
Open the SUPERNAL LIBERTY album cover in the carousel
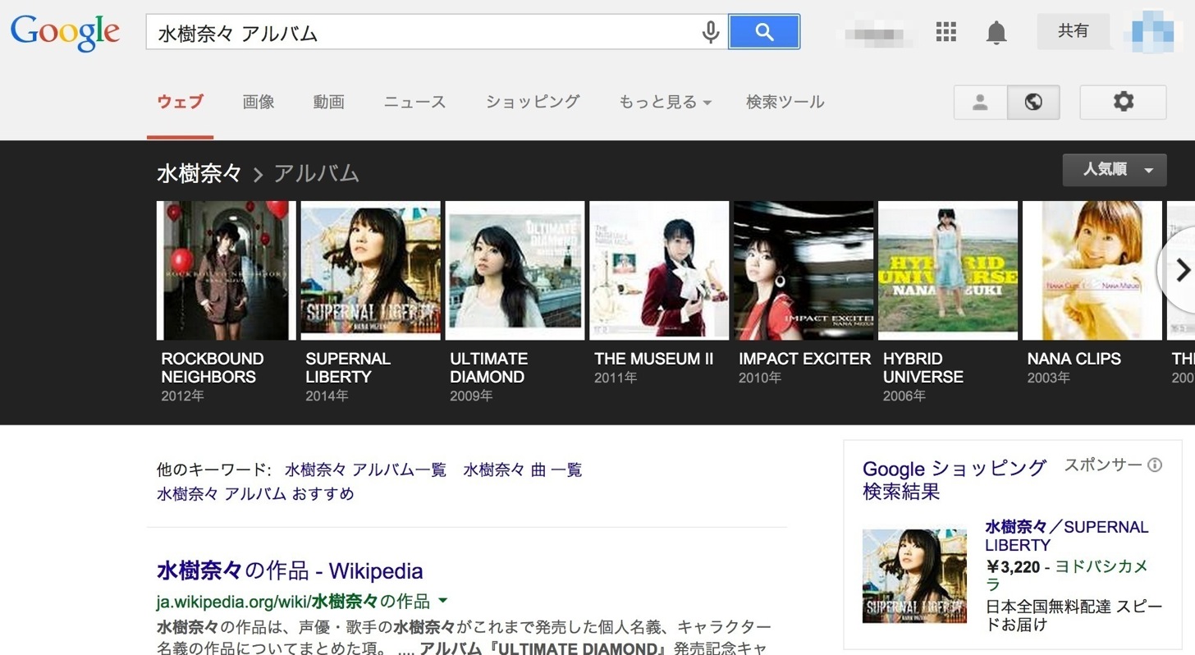click(x=371, y=270)
